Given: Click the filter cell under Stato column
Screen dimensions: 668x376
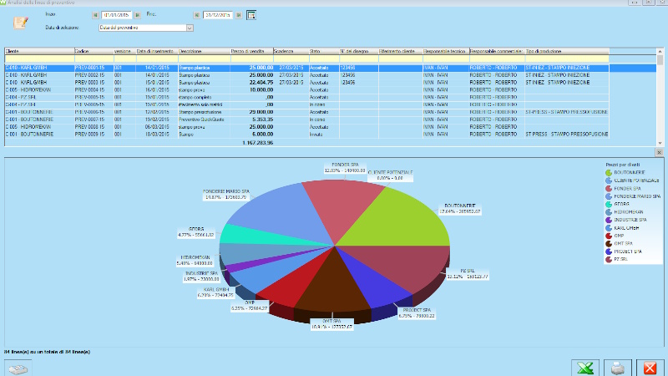Looking at the screenshot, I should (x=324, y=58).
